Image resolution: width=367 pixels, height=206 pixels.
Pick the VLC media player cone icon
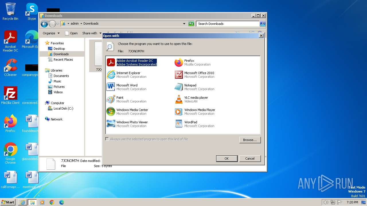point(179,99)
